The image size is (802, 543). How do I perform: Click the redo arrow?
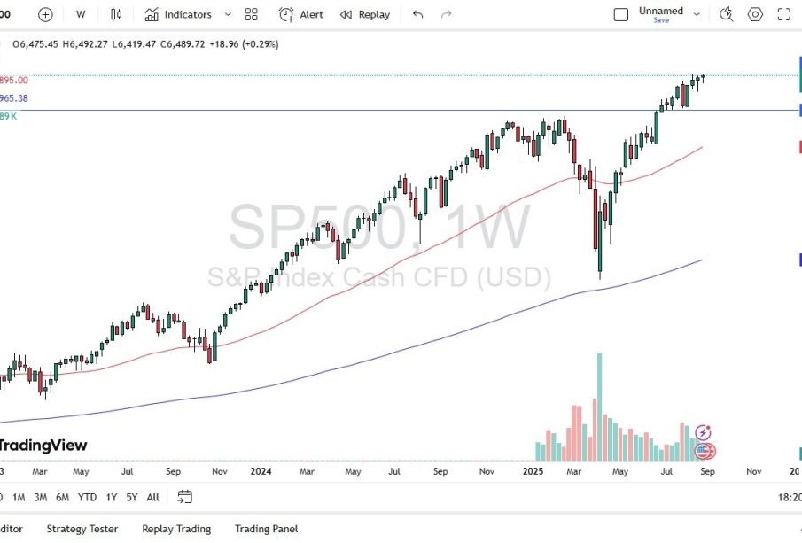click(x=447, y=14)
